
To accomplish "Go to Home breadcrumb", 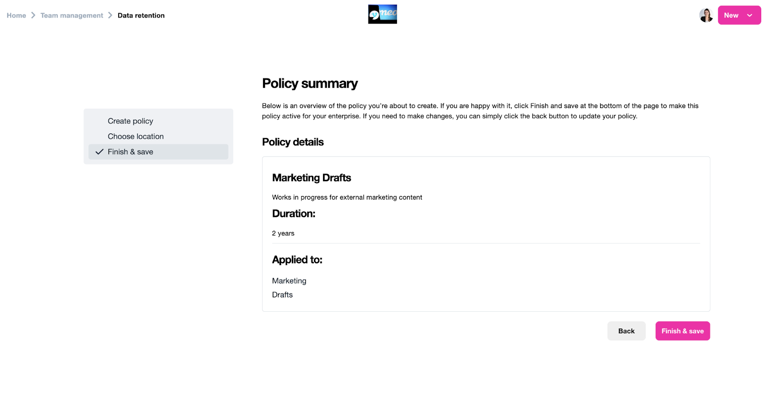I will (16, 15).
